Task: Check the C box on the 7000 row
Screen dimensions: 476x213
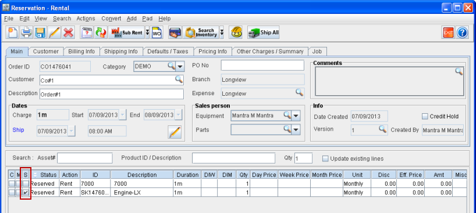Action: (x=12, y=183)
